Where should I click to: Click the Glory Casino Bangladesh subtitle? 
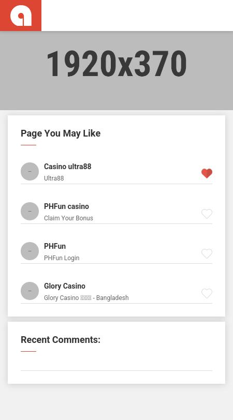86,298
